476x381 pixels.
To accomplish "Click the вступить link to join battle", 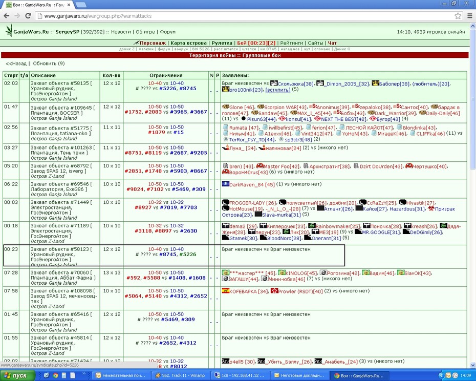I will pos(278,90).
